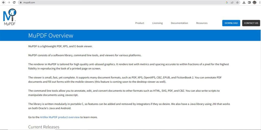Open the side panel icon
Viewport: 261px width, 130px height.
(x=249, y=3)
